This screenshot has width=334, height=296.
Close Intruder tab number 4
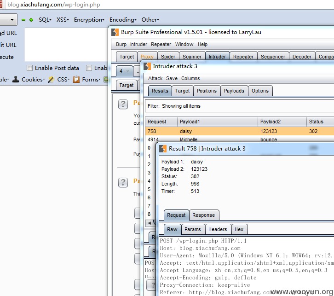pyautogui.click(x=127, y=71)
